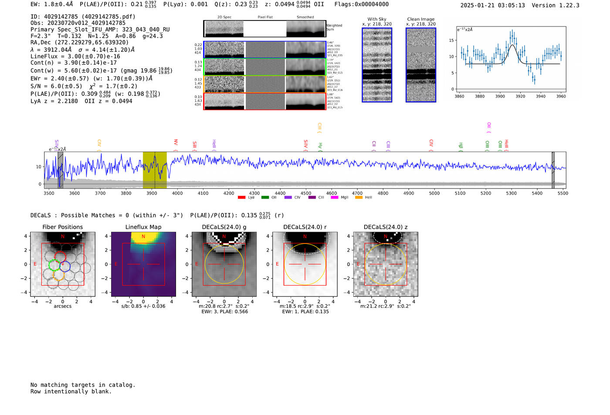The image size is (610, 415).
Task: Click the purple CII line label
Action: pyautogui.click(x=374, y=145)
